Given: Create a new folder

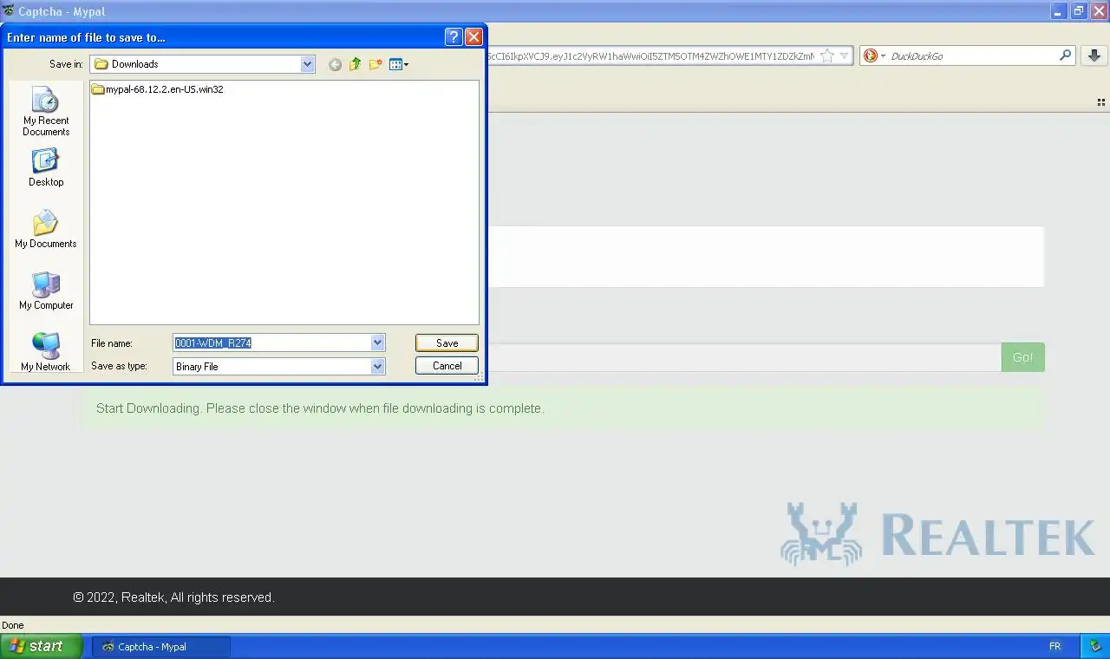Looking at the screenshot, I should tap(375, 64).
